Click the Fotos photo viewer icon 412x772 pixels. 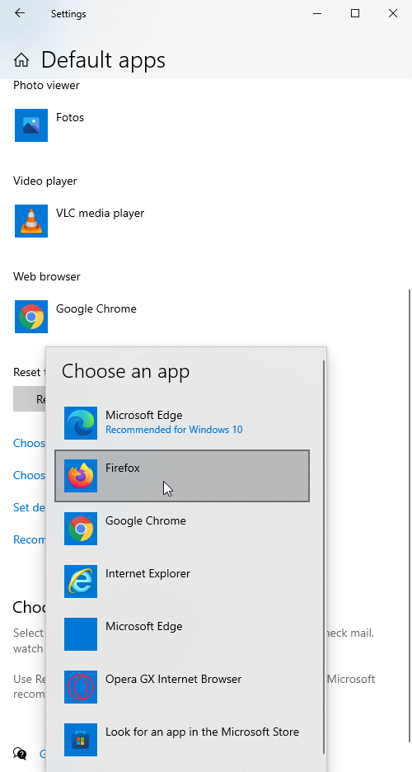click(31, 125)
